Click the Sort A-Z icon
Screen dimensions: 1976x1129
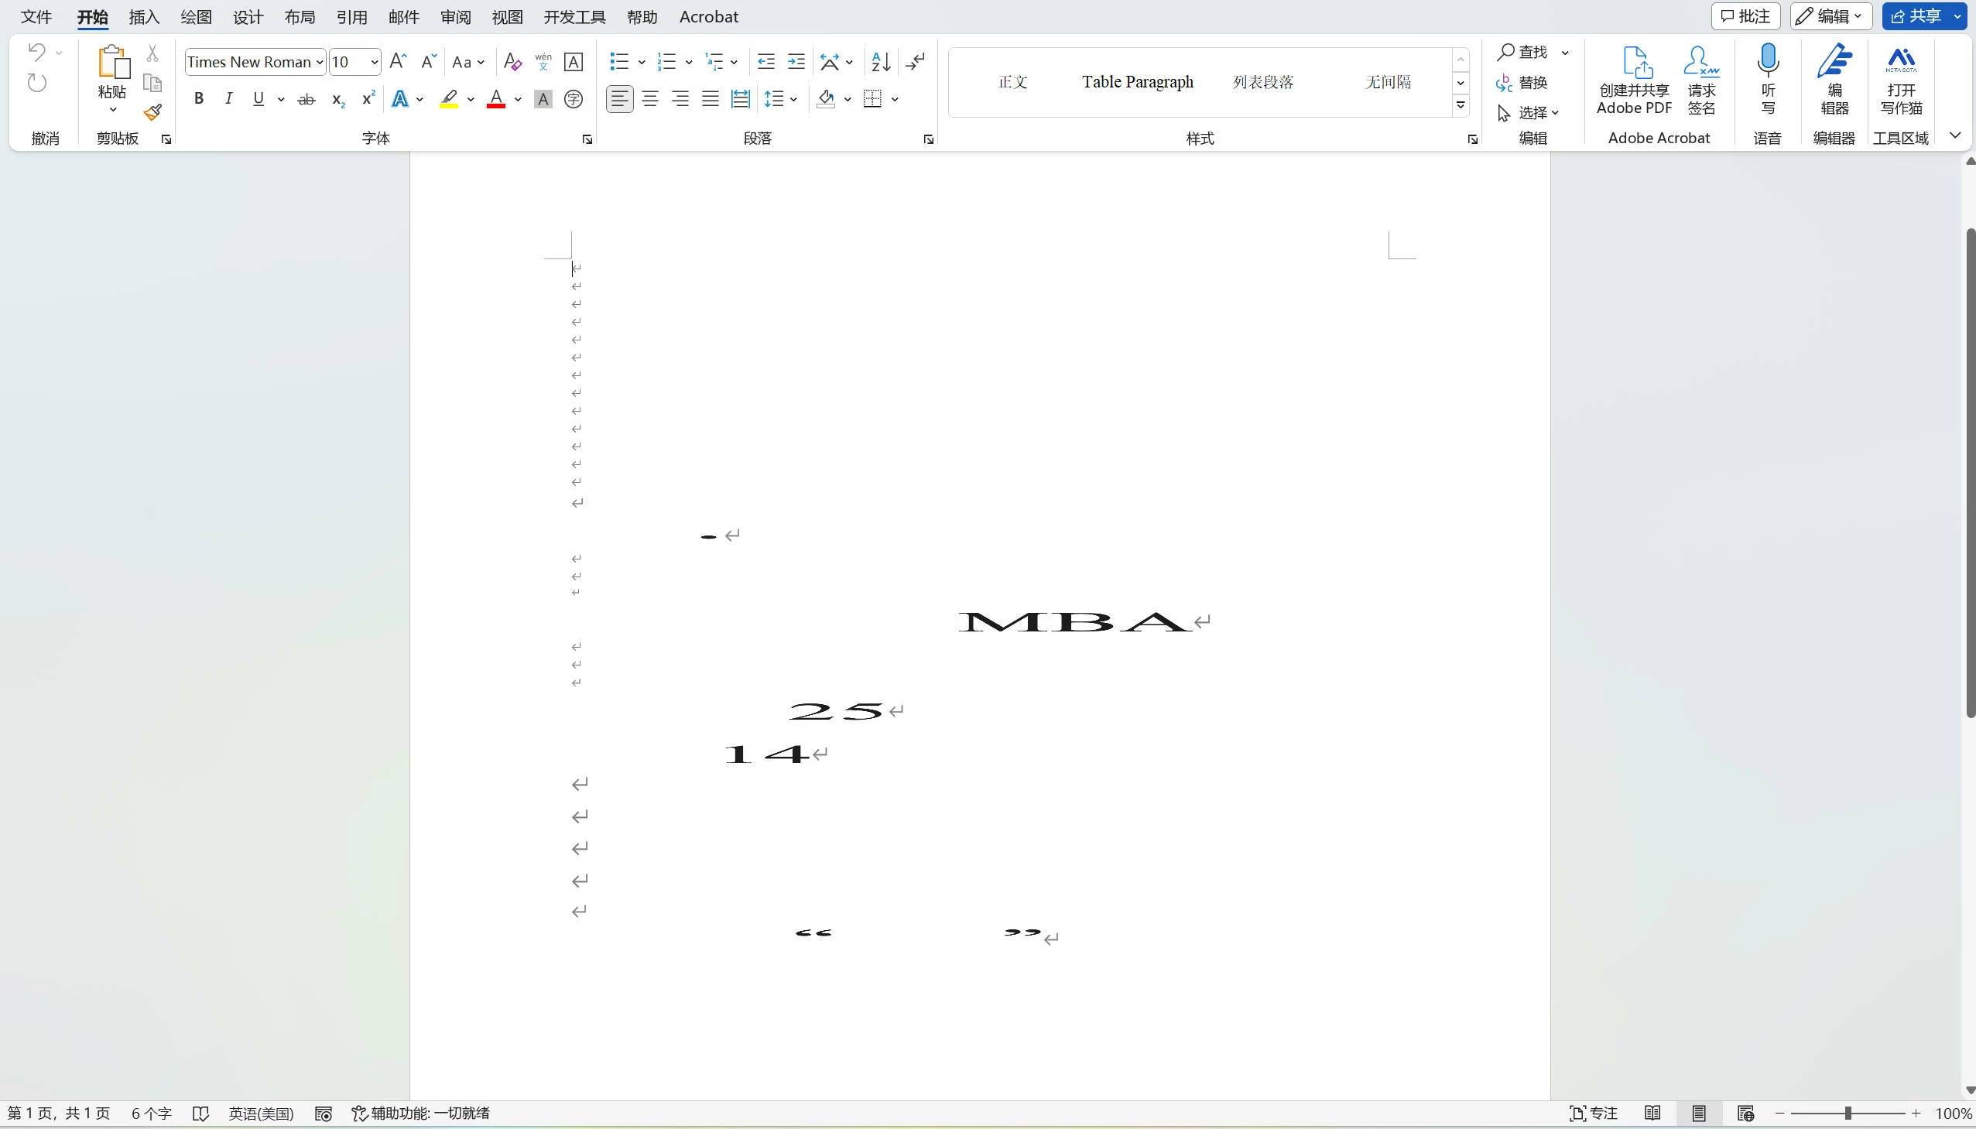pyautogui.click(x=880, y=61)
